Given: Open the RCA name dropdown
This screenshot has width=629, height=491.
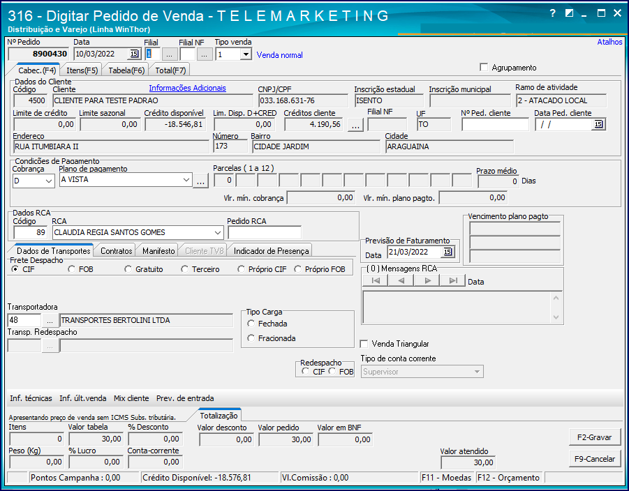Looking at the screenshot, I should (217, 232).
